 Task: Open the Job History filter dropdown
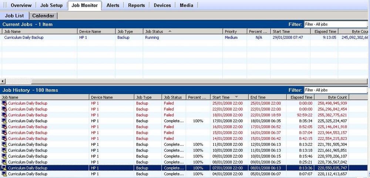pyautogui.click(x=336, y=90)
